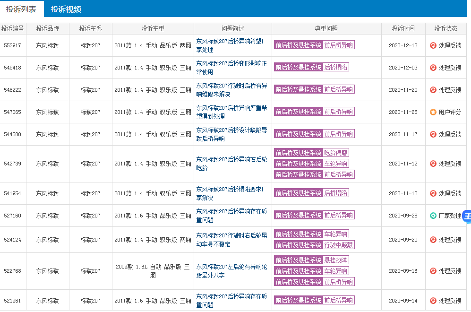
Task: Open complaint link 东风标致207行驶时右后轮晃动车身不稳定
Action: pyautogui.click(x=231, y=240)
